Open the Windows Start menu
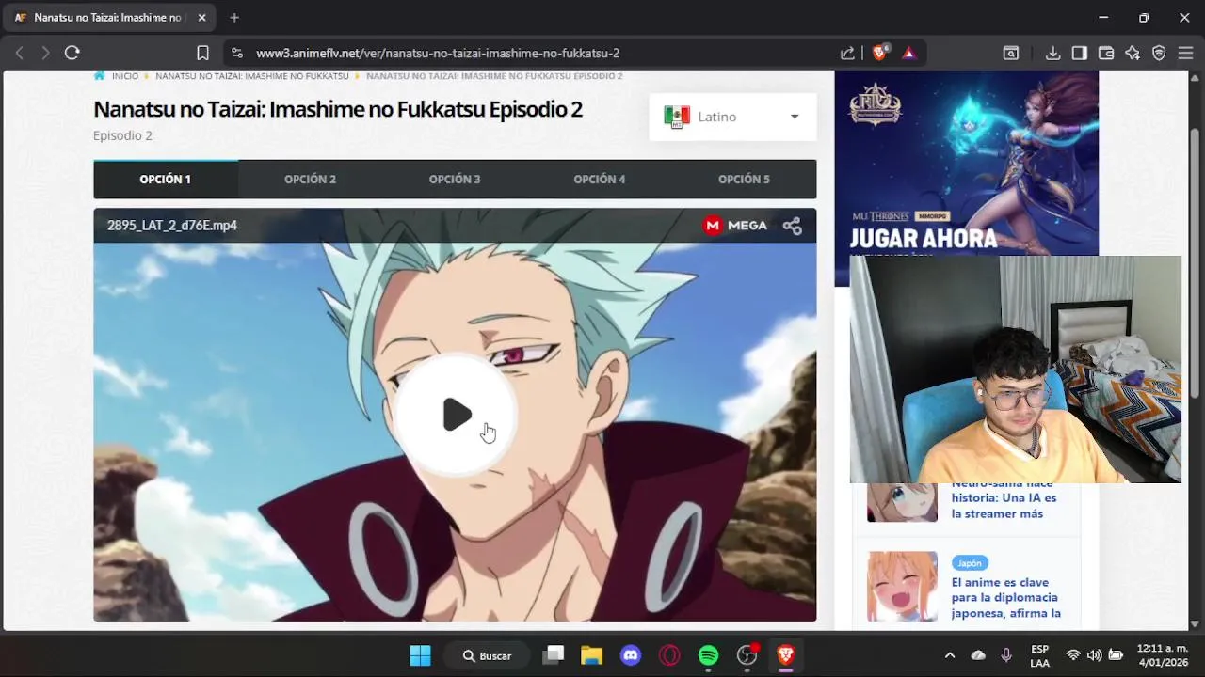 420,655
